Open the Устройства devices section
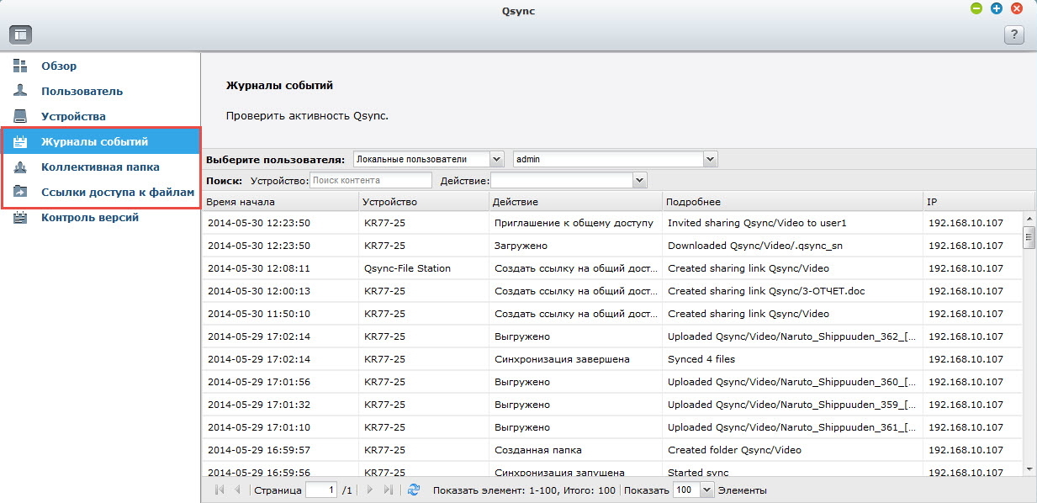 pyautogui.click(x=73, y=116)
